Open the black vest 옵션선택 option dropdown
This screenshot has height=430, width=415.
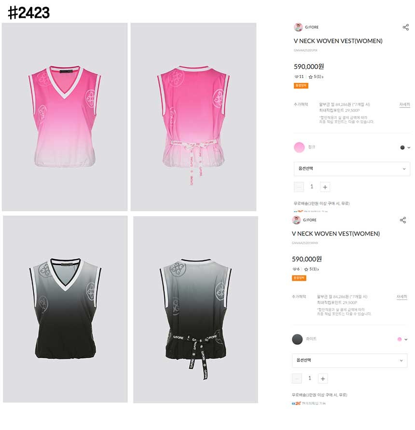[x=349, y=361]
